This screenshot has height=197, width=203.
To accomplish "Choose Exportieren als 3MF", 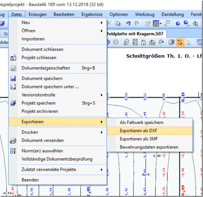I will (150, 139).
